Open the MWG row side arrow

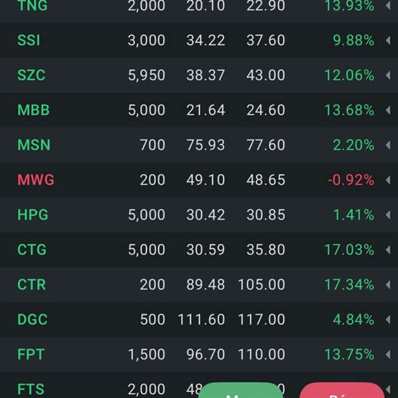pyautogui.click(x=388, y=180)
